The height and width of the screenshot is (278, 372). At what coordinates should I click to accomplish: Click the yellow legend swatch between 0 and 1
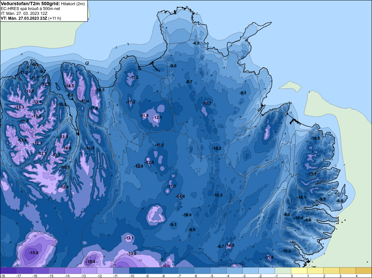[299, 271]
